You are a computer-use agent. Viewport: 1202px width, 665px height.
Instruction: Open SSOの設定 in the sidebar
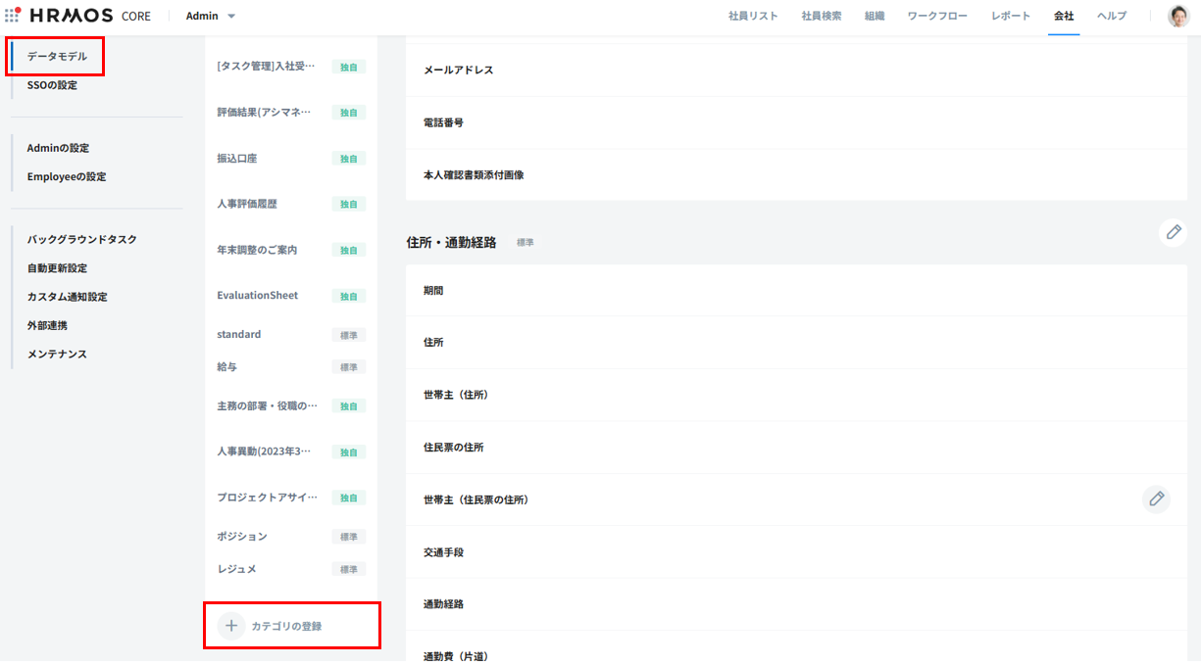pyautogui.click(x=52, y=85)
